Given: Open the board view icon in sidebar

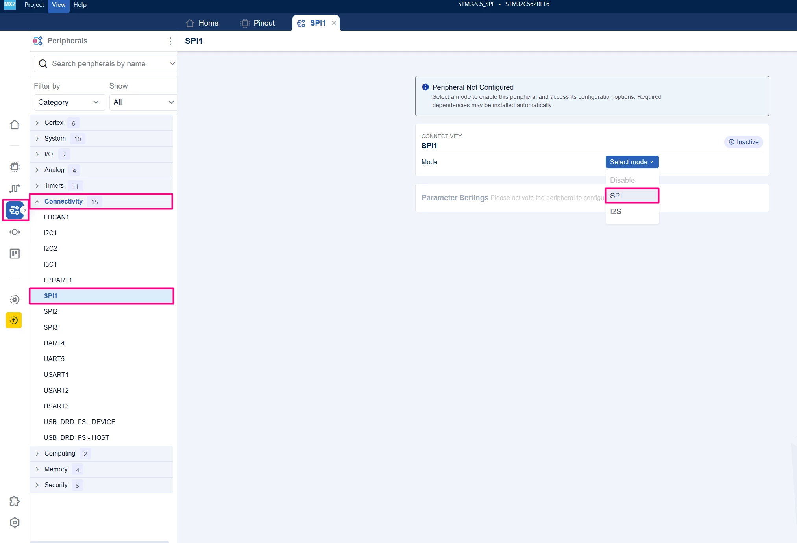Looking at the screenshot, I should [x=15, y=254].
